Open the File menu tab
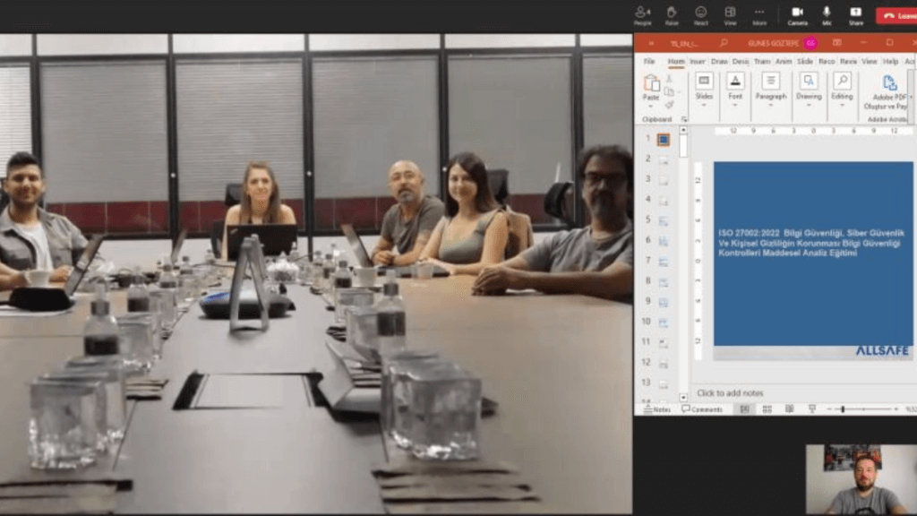The height and width of the screenshot is (516, 917). coord(649,62)
